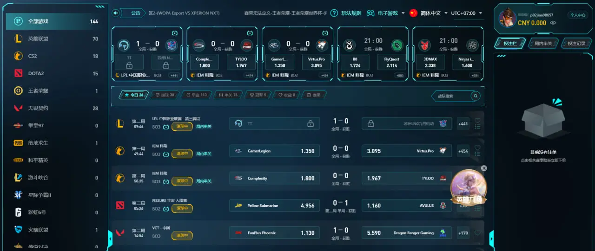Viewport: 595px width, 251px height.
Task: Open 玩法规则 rules link
Action: pos(351,13)
